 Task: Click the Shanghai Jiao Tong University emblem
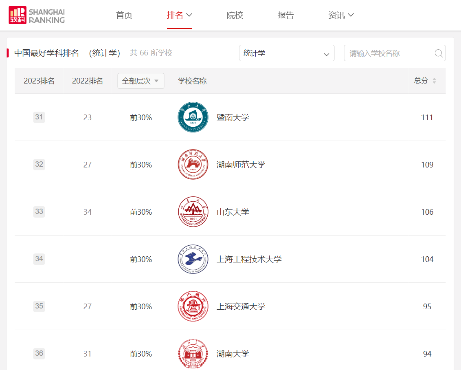point(193,306)
